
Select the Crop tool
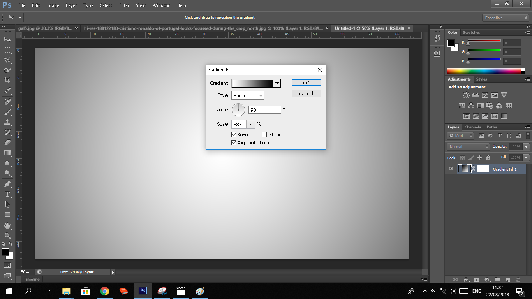pyautogui.click(x=7, y=81)
